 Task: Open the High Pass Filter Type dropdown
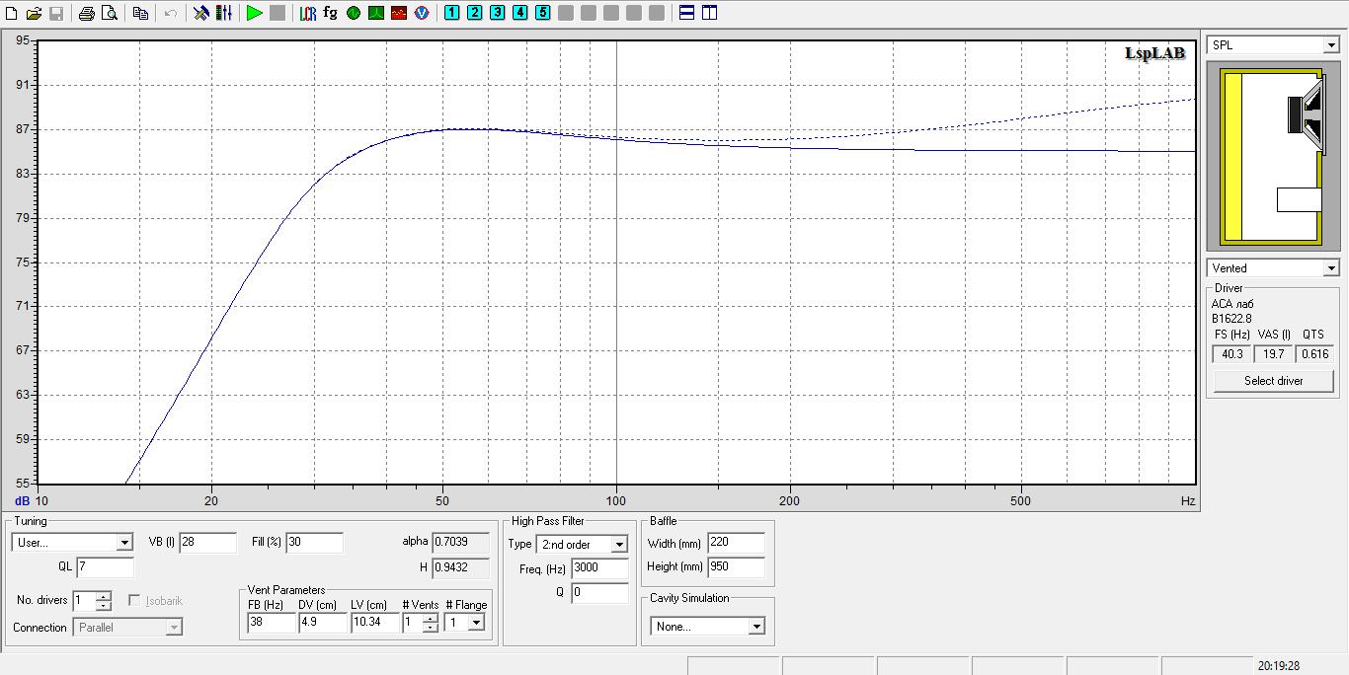(x=619, y=545)
